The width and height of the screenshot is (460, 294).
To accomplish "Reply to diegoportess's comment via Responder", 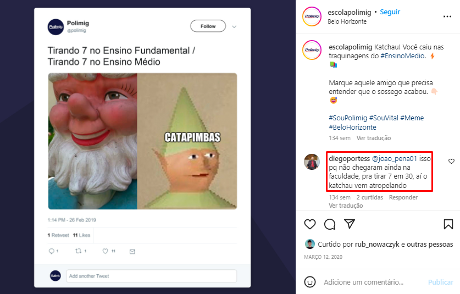I will 404,197.
